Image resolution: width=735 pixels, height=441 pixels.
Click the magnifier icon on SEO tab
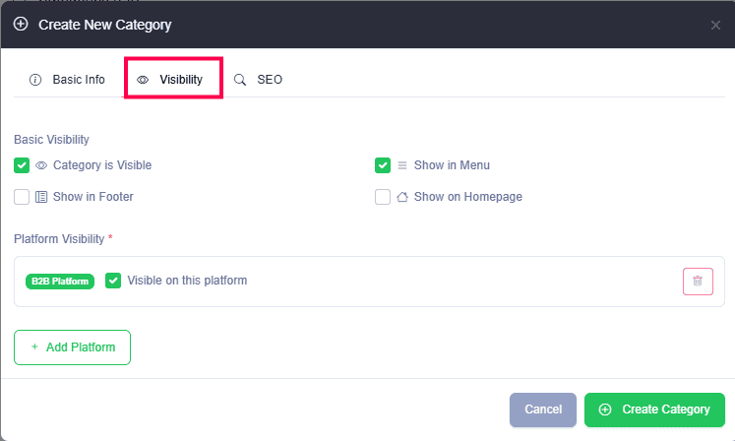click(x=240, y=80)
